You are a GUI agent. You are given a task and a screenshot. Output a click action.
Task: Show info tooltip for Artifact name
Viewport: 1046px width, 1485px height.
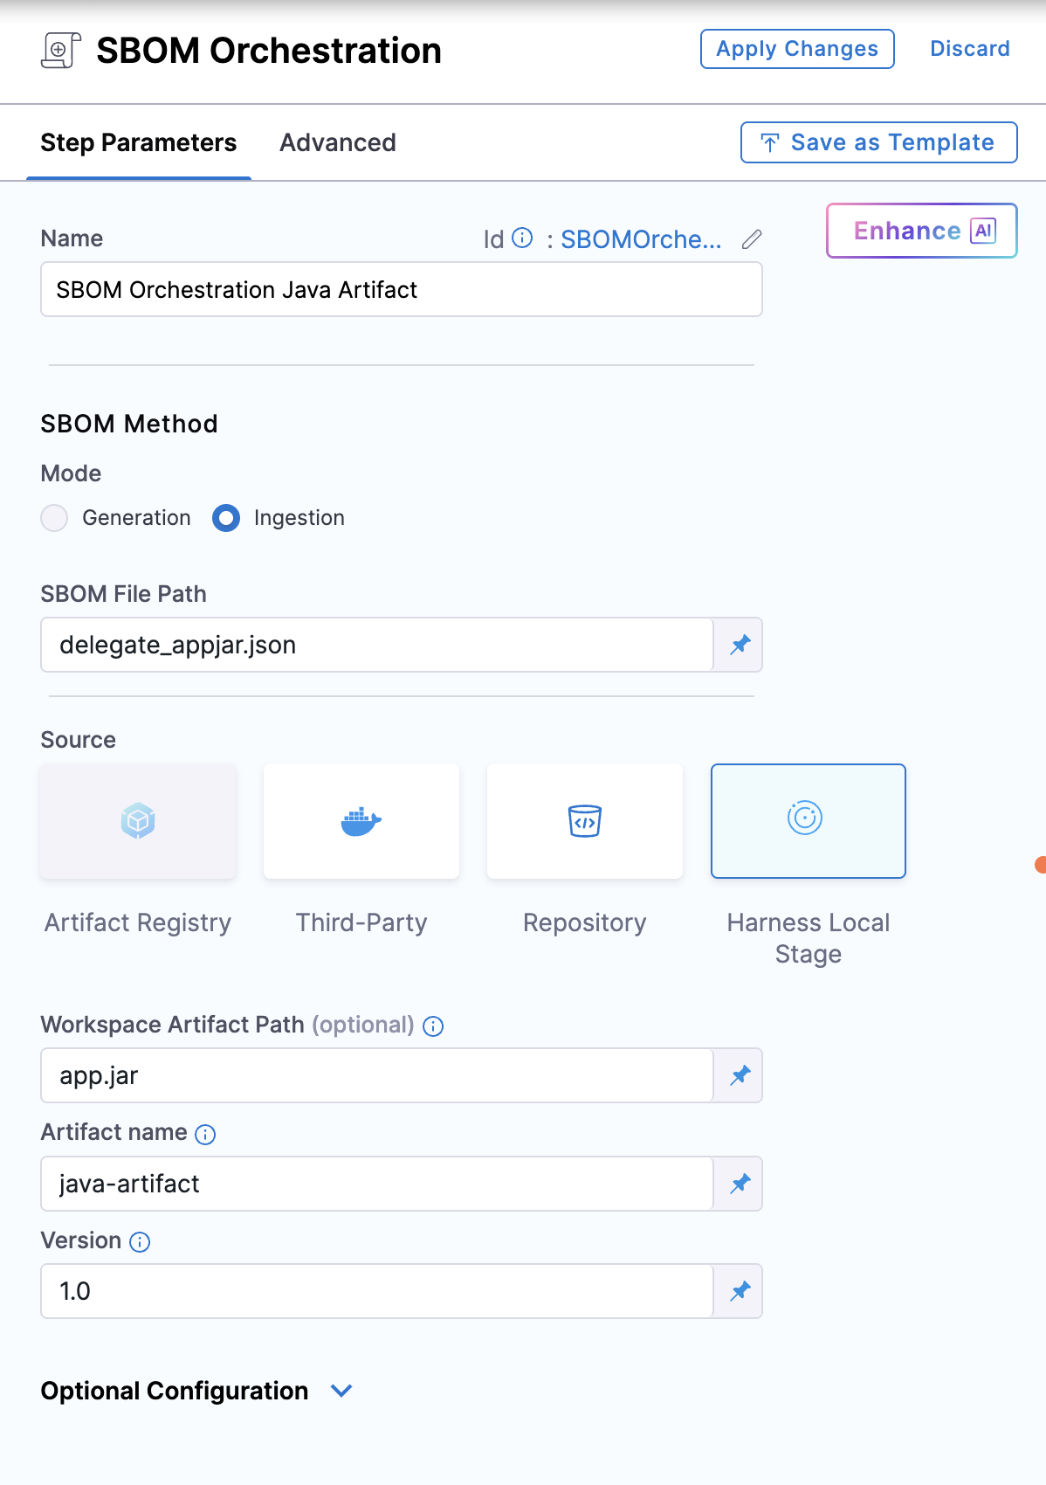coord(205,1135)
